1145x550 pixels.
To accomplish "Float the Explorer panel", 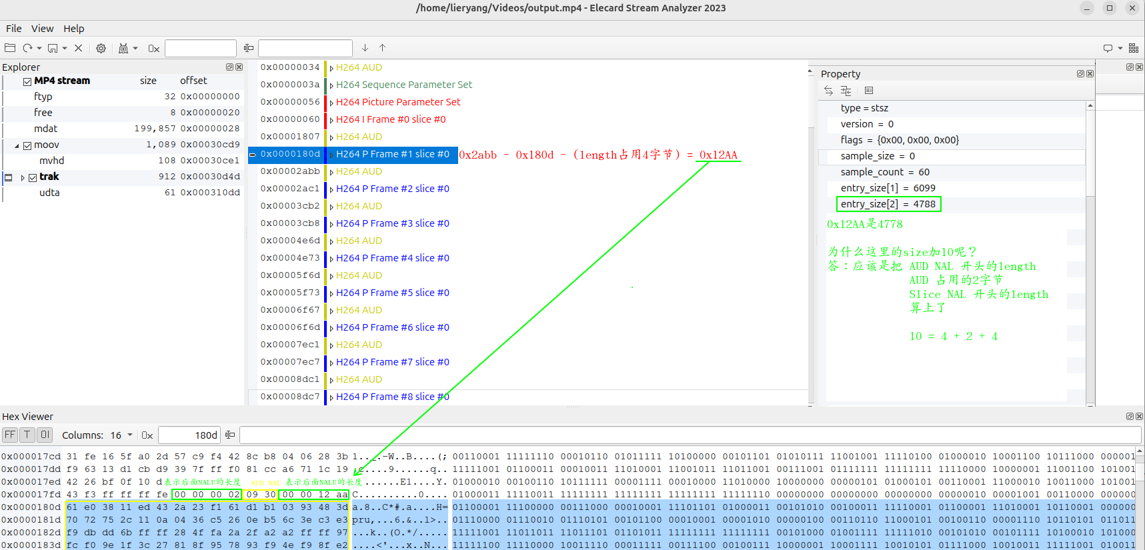I will point(229,67).
